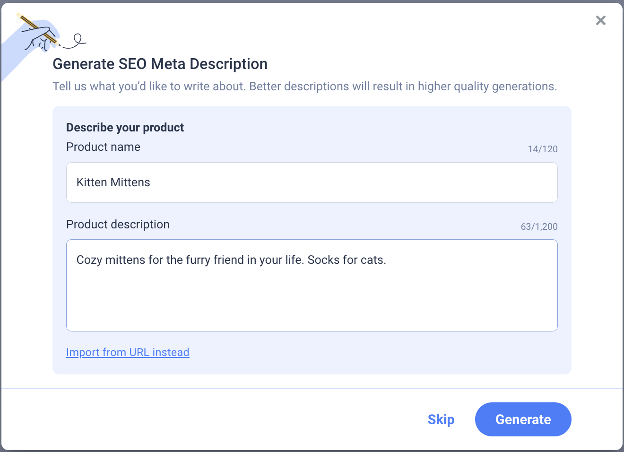Image resolution: width=624 pixels, height=452 pixels.
Task: Click the 63/1,200 character counter
Action: pyautogui.click(x=539, y=226)
